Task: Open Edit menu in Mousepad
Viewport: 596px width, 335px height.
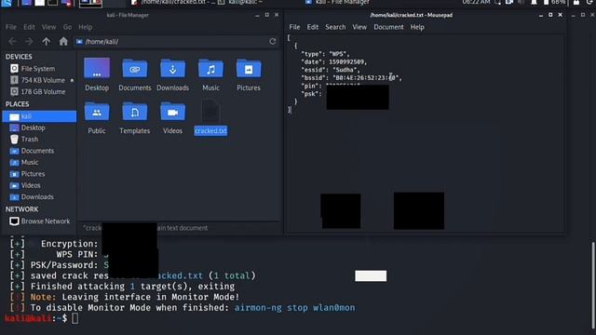Action: 313,27
